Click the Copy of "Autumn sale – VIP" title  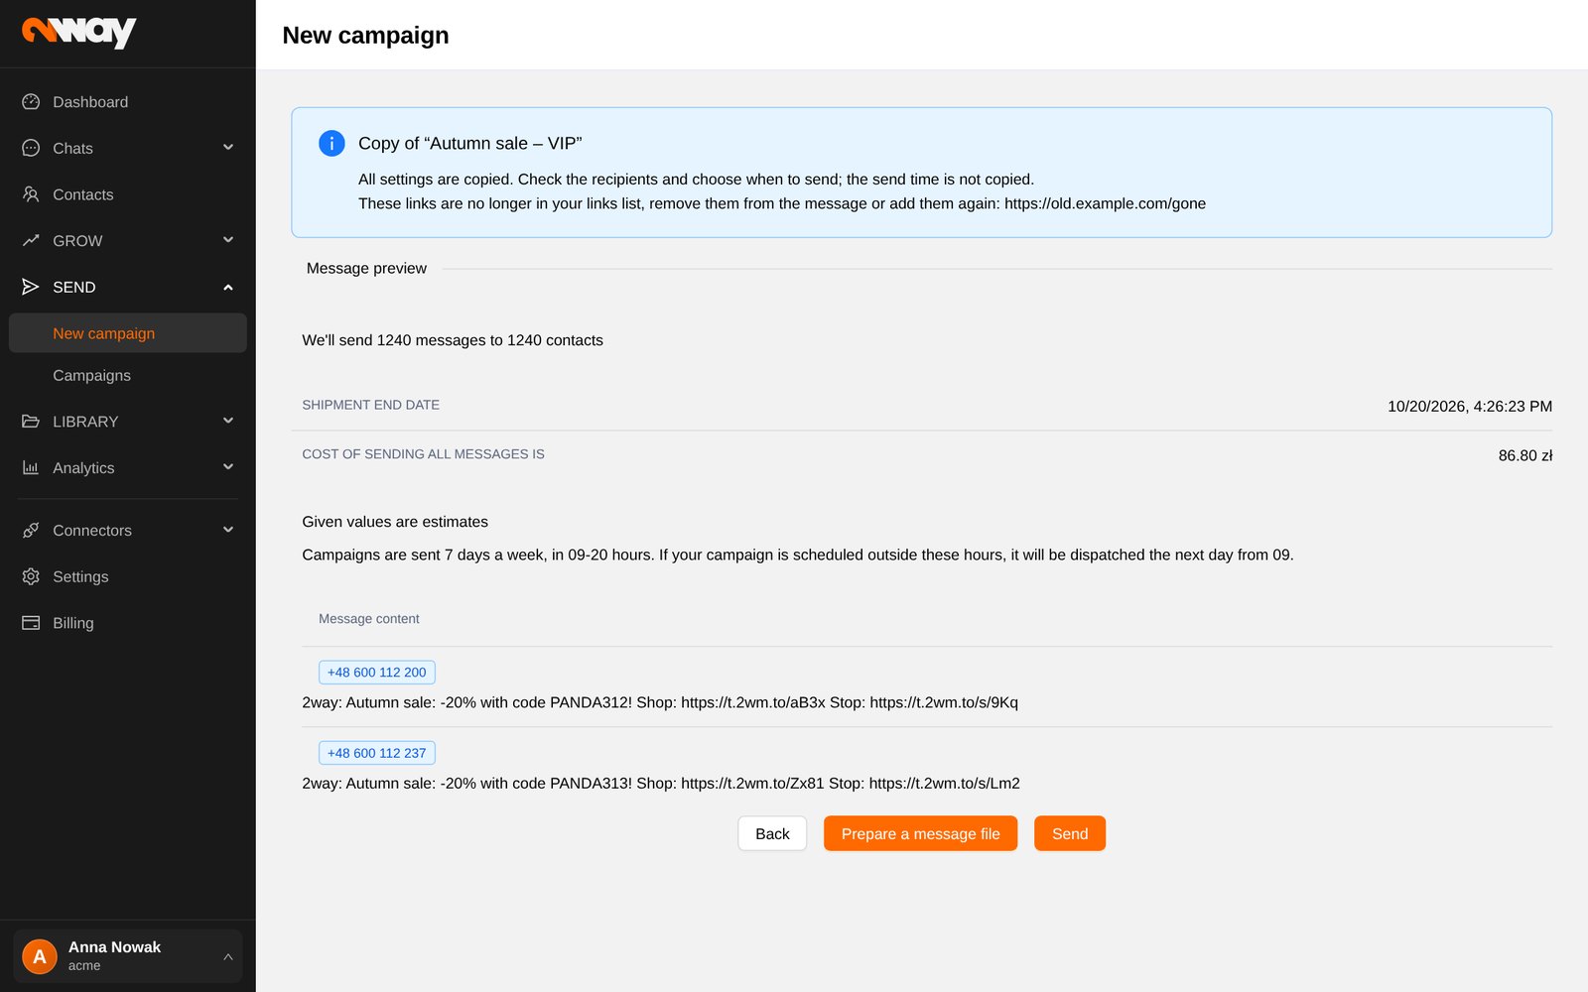pos(470,143)
